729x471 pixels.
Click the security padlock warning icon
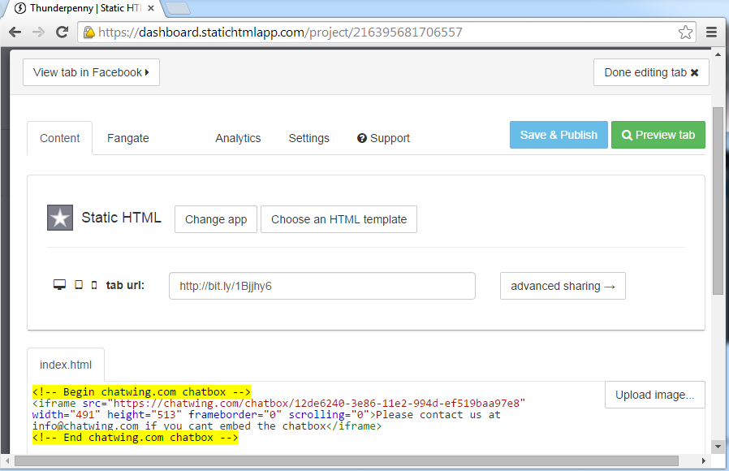[88, 32]
